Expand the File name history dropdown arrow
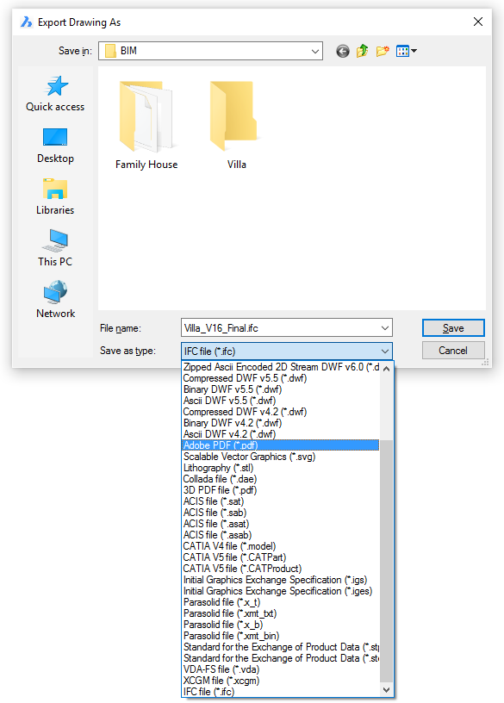The width and height of the screenshot is (504, 703). point(385,328)
